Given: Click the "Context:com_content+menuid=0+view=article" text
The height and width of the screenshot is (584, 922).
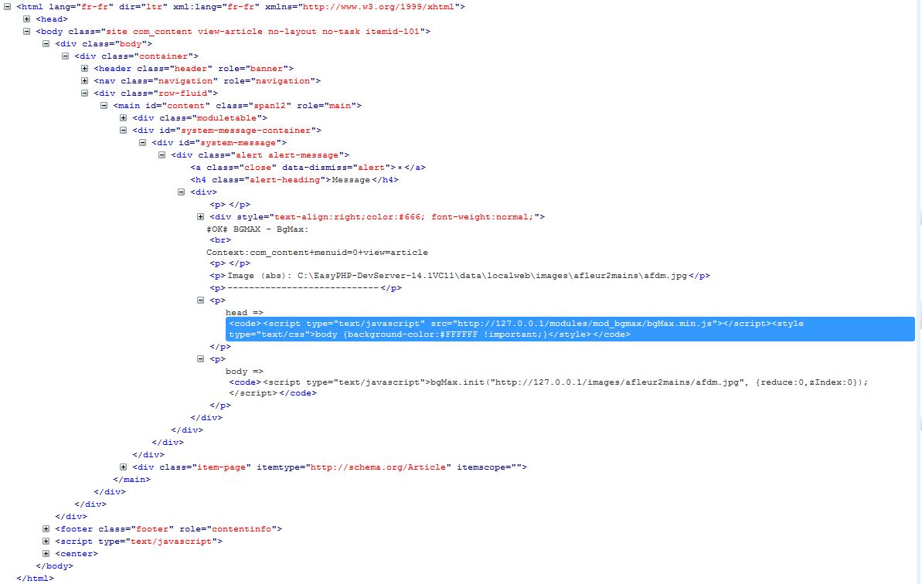Looking at the screenshot, I should click(x=317, y=253).
